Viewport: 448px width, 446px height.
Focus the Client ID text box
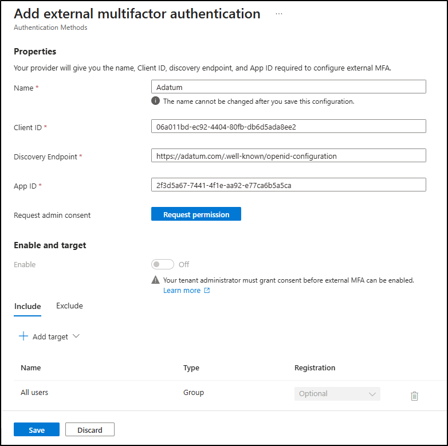click(288, 126)
